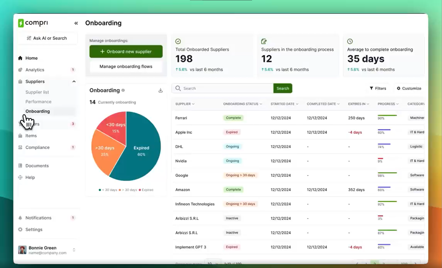Click the Implement GPT 3 supplier name
Screen dimensions: 442x268
coord(191,247)
